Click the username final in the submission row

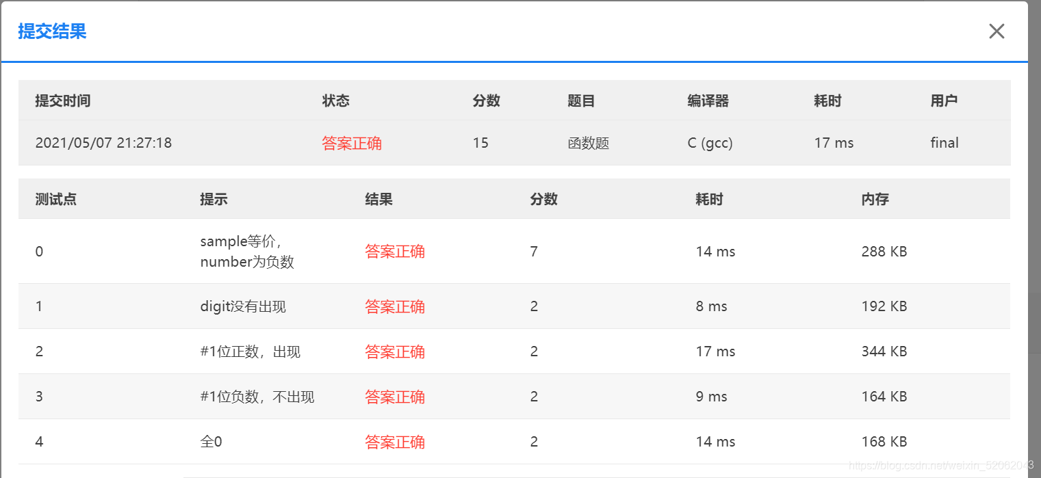click(x=944, y=142)
